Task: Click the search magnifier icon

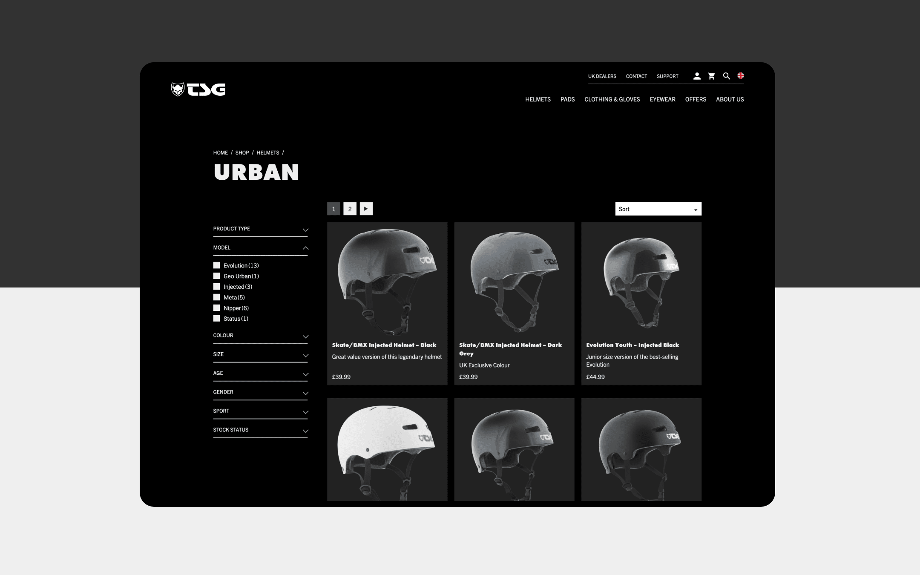Action: tap(727, 76)
